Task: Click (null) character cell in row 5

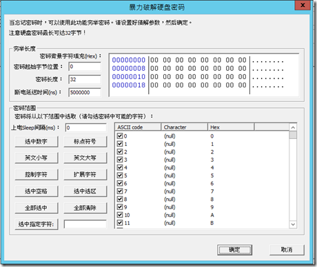Action: tap(170, 175)
